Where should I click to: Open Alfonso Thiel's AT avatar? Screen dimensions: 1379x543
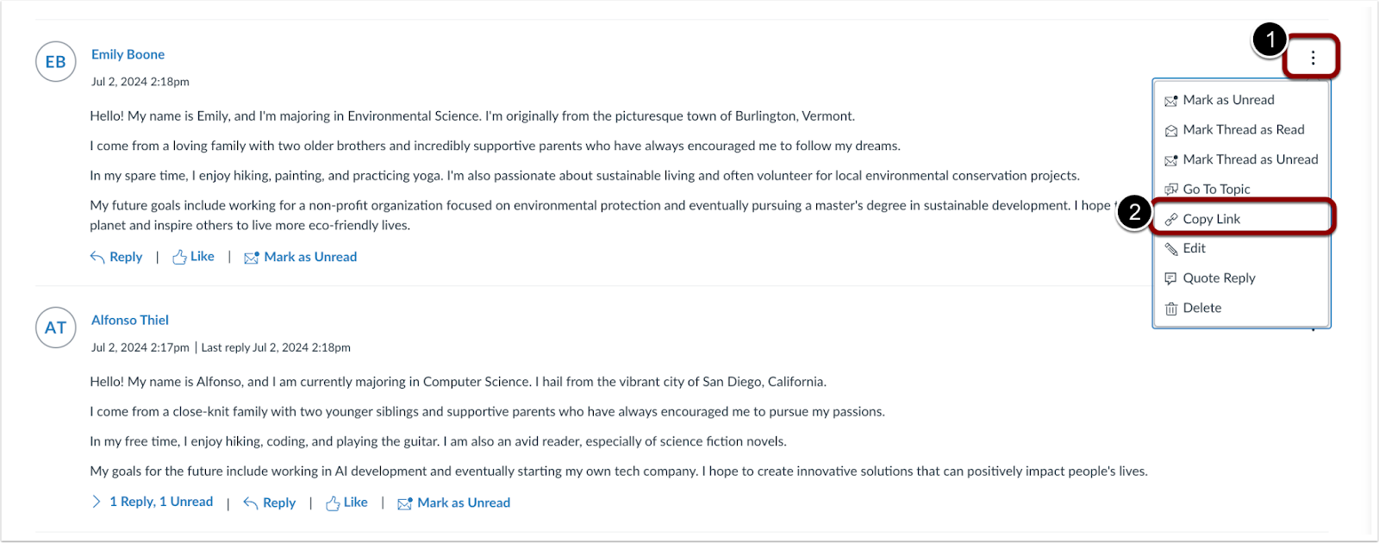55,328
